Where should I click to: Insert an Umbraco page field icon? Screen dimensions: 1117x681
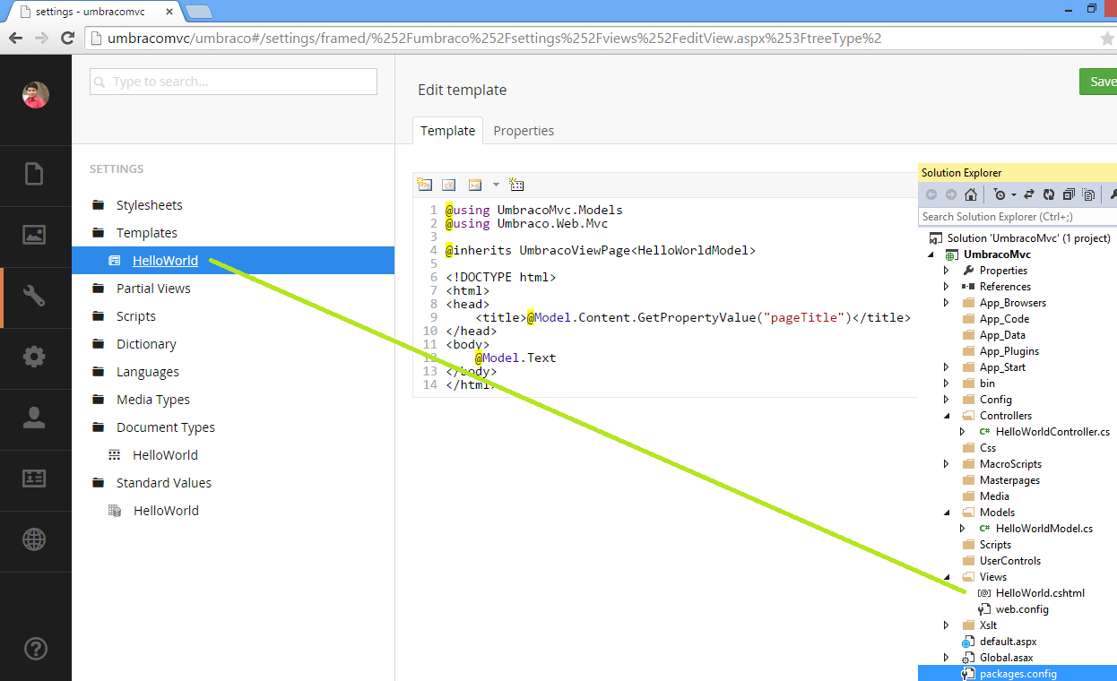424,185
